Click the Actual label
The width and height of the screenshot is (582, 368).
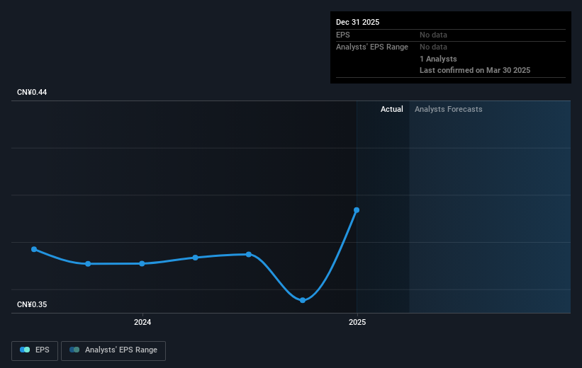point(391,109)
